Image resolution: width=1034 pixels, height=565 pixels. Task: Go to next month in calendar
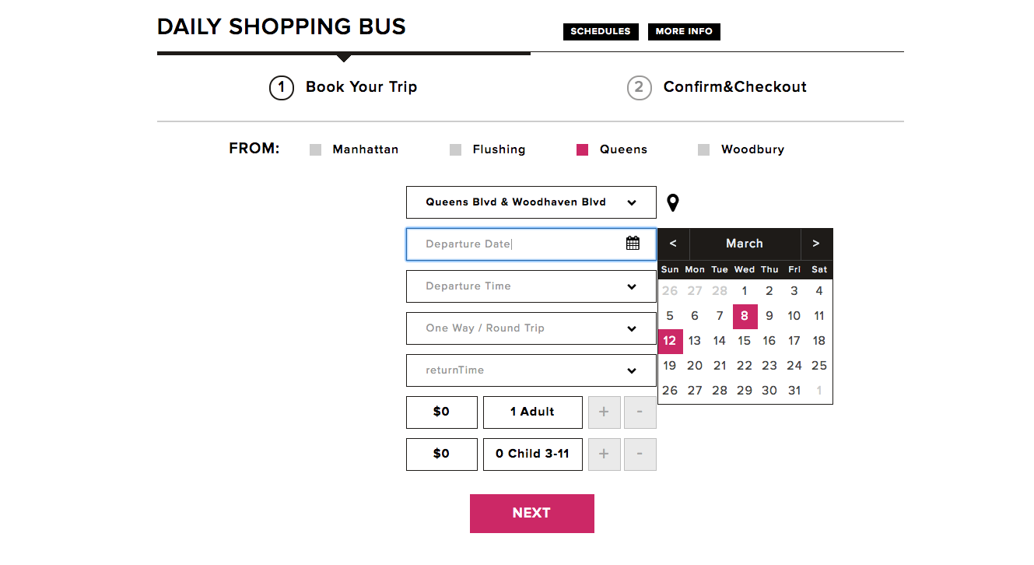point(816,244)
